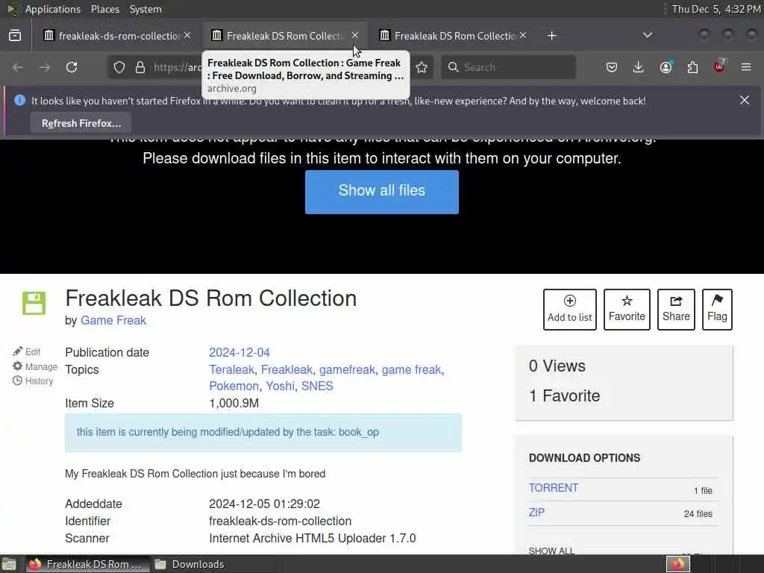Screen dimensions: 764x573
Task: Open Firefox View tabs overview icon
Action: 15,36
